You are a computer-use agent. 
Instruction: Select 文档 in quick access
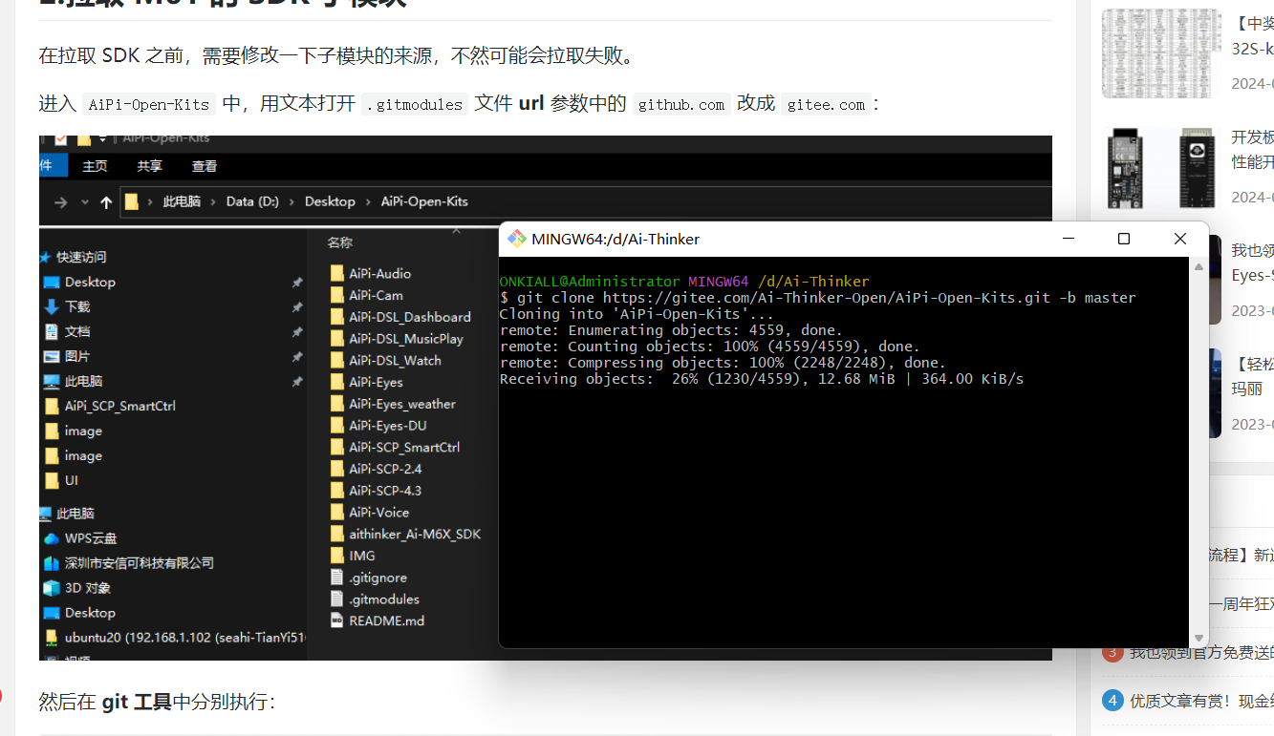coord(77,331)
